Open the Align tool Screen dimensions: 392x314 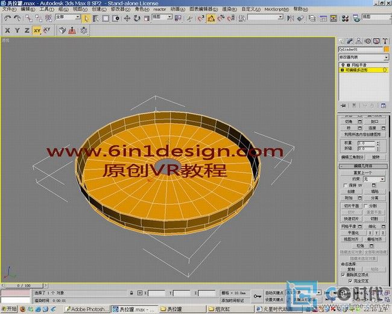pos(300,19)
